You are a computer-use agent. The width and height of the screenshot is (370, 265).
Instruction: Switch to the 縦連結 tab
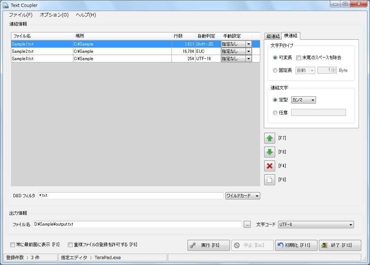pyautogui.click(x=273, y=36)
